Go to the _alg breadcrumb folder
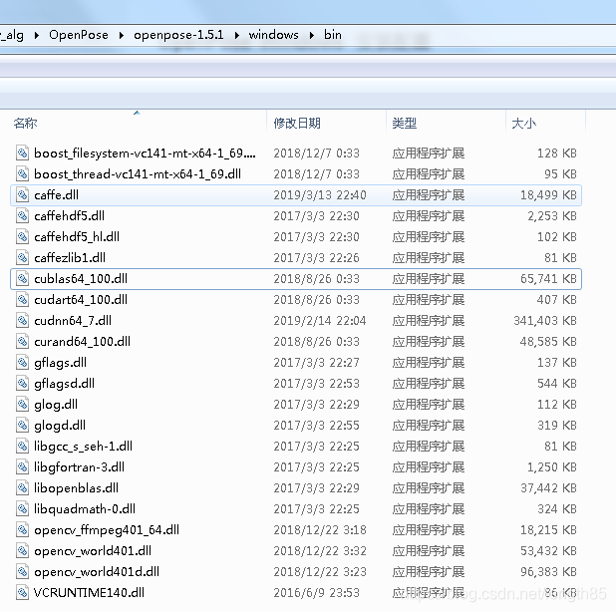The width and height of the screenshot is (616, 612). pyautogui.click(x=12, y=35)
